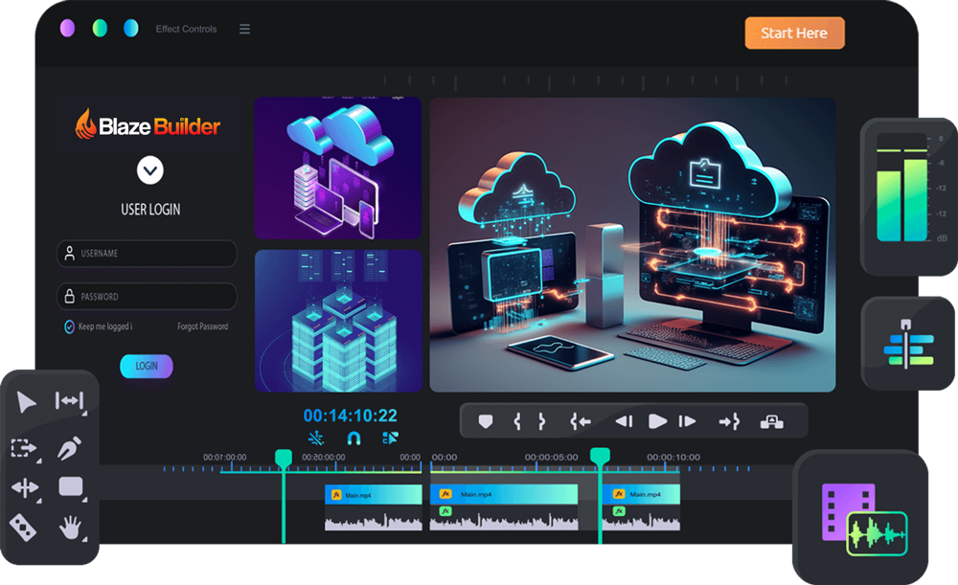This screenshot has width=958, height=585.
Task: Click the LOGIN button
Action: coord(146,366)
